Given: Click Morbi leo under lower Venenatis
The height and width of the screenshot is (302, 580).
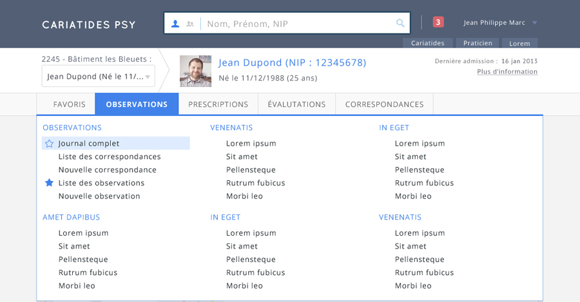Looking at the screenshot, I should [413, 285].
